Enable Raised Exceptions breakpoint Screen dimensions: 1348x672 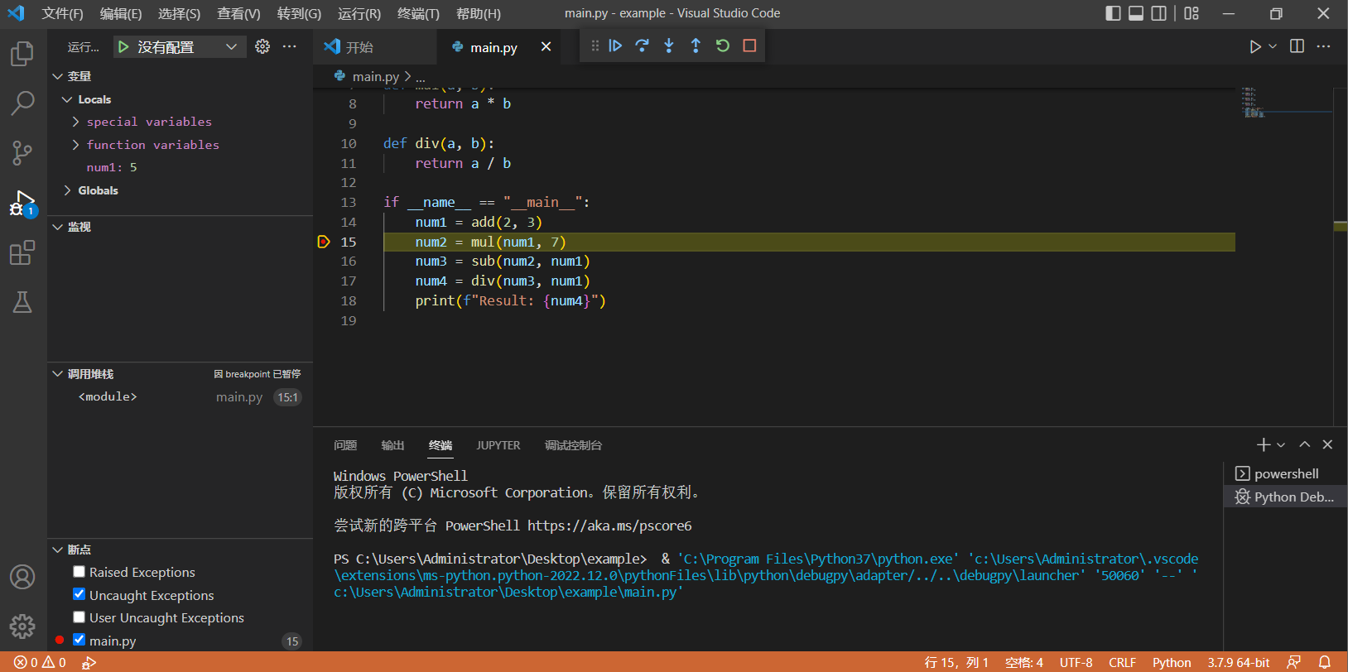click(79, 572)
